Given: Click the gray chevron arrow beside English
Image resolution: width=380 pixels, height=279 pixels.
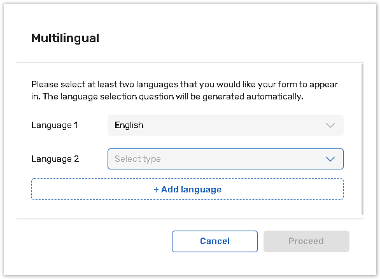Looking at the screenshot, I should (330, 125).
